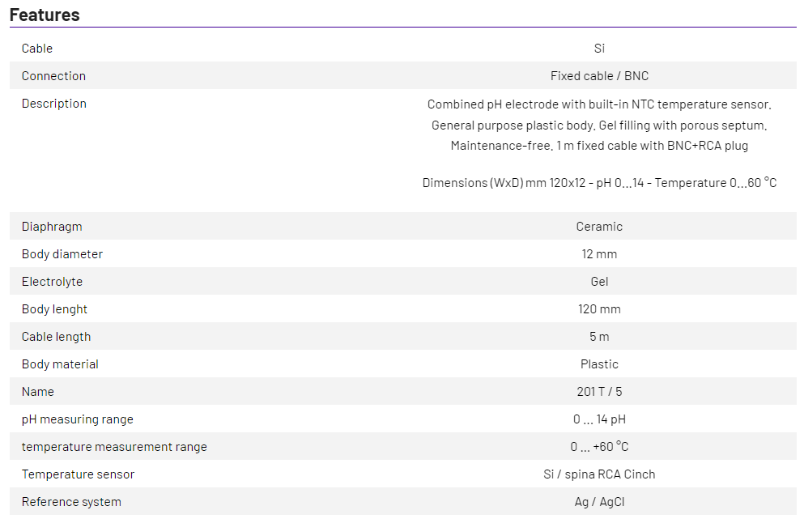Screen dimensions: 804x523
Task: Click the Connection row label
Action: (53, 76)
